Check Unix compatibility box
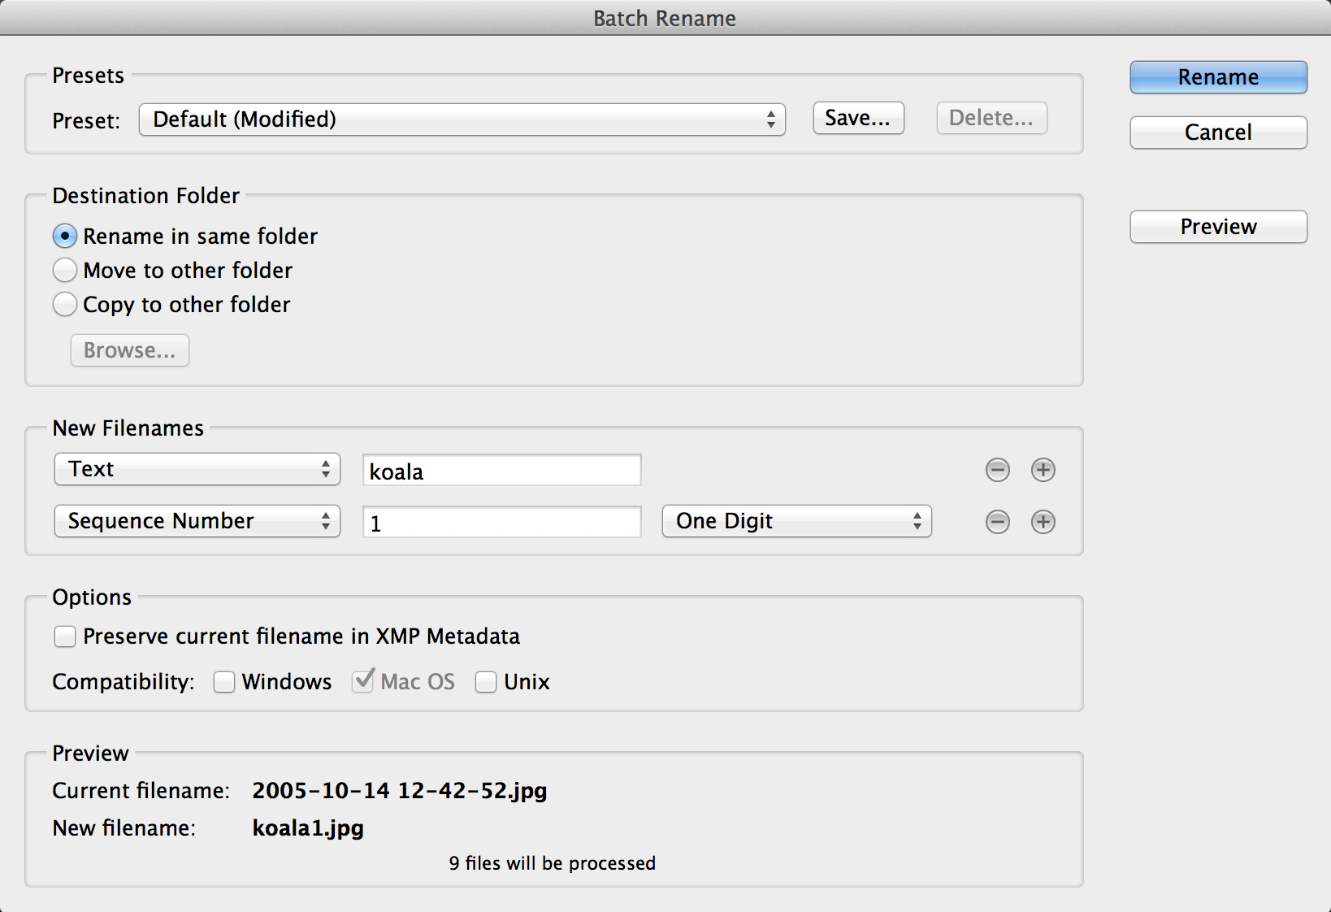1331x912 pixels. [x=486, y=682]
